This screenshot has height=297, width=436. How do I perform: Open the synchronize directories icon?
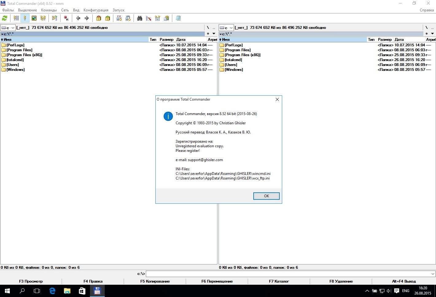[x=158, y=18]
